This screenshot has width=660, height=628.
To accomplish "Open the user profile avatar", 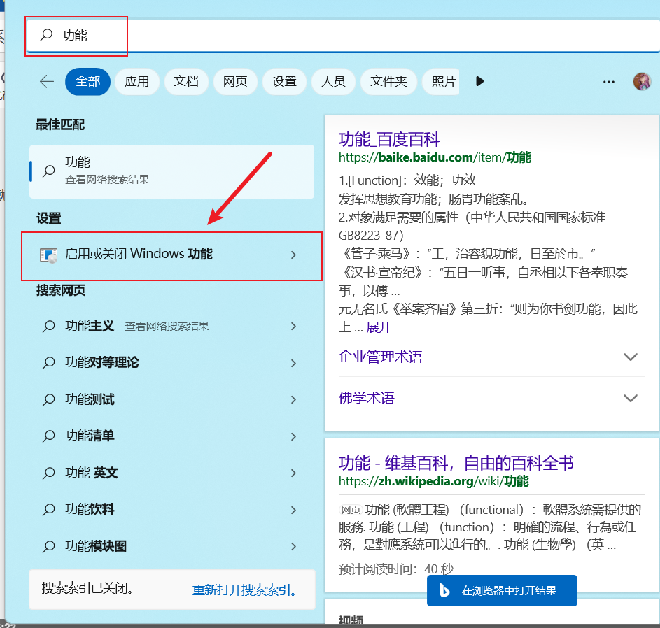I will 642,81.
